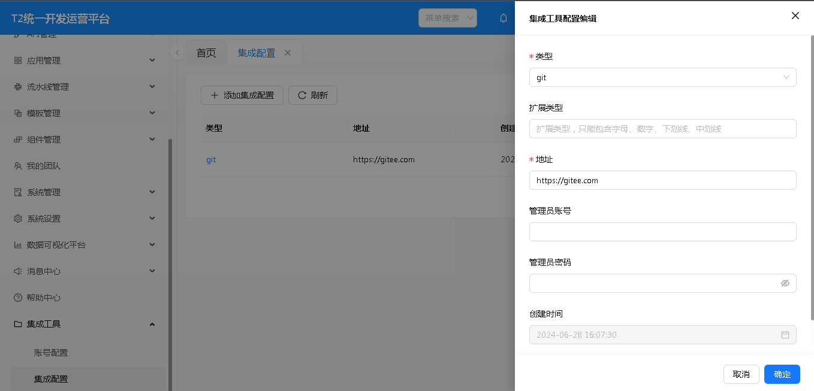Toggle password visibility eye icon
The image size is (814, 391).
[x=785, y=283]
